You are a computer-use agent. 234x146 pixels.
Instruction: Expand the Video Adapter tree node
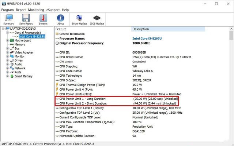(7, 52)
